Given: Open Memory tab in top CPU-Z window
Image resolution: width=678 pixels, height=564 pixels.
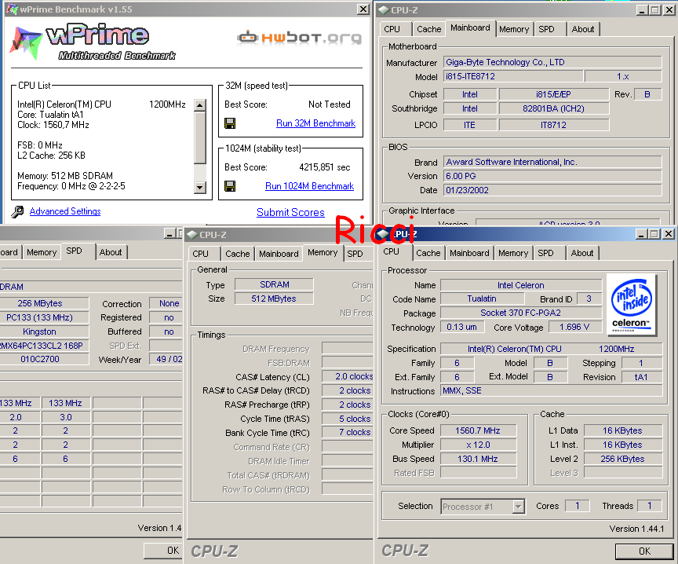Looking at the screenshot, I should (x=514, y=29).
